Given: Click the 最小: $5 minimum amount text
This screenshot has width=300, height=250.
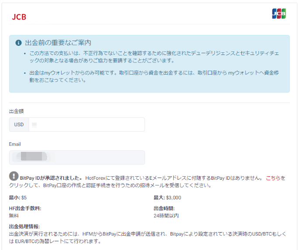Looking at the screenshot, I should 18,198.
